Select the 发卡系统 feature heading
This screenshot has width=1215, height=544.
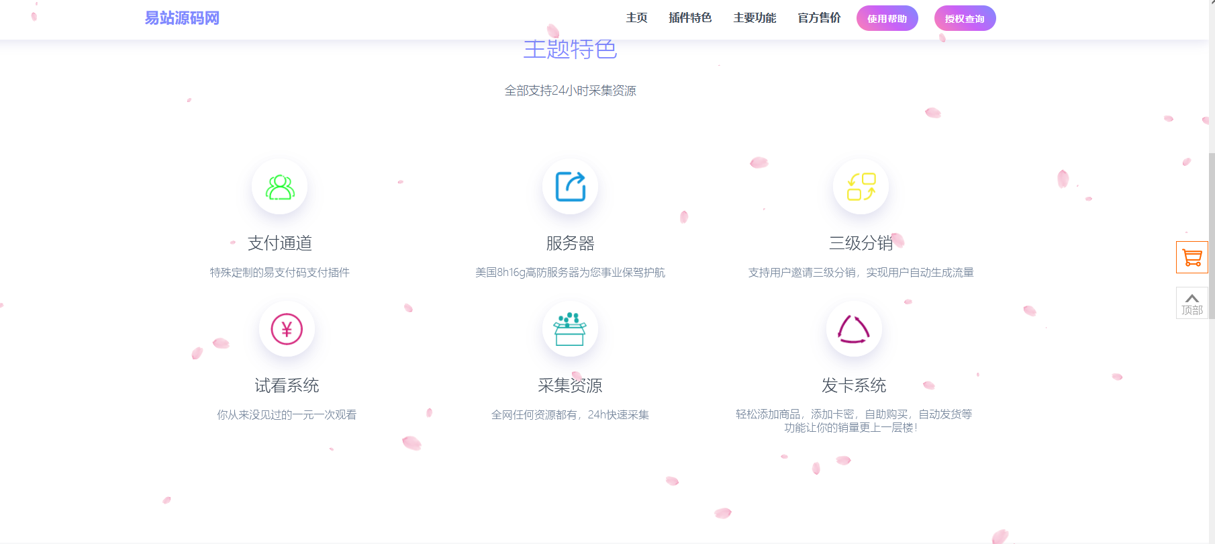coord(854,386)
